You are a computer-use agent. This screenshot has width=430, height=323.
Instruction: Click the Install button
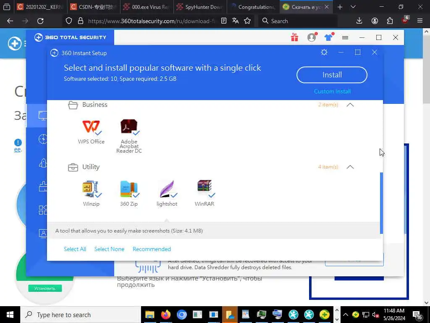tap(332, 75)
